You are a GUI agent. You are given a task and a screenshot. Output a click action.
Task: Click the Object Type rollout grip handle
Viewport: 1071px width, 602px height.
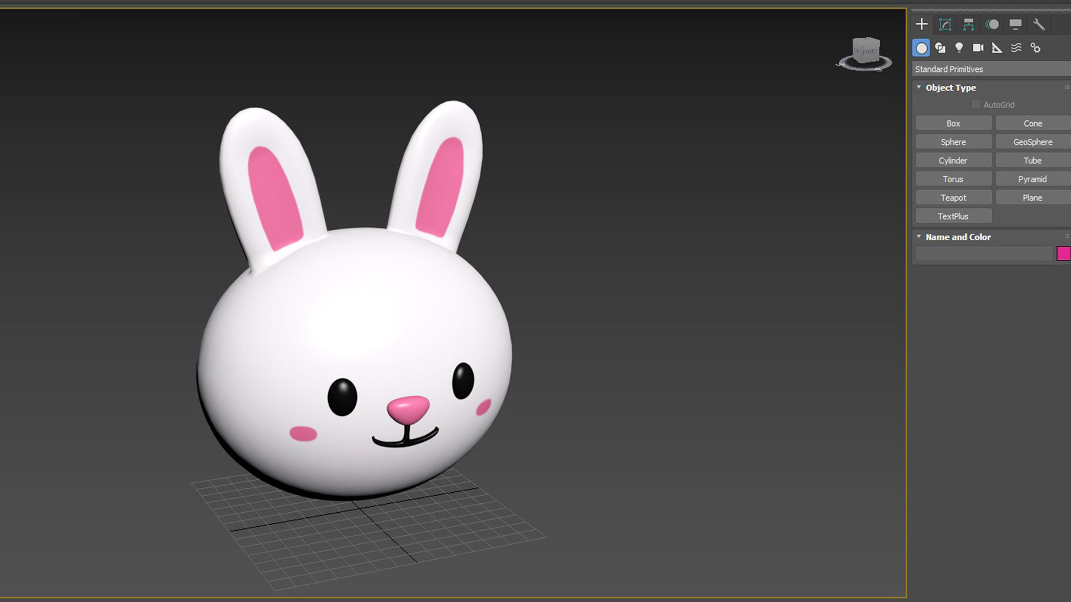[1067, 87]
